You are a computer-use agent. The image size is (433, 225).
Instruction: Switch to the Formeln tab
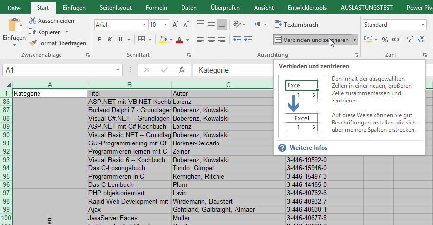(x=157, y=7)
